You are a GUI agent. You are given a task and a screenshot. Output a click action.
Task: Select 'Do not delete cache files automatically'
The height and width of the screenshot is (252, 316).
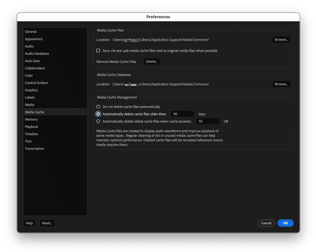pos(98,107)
